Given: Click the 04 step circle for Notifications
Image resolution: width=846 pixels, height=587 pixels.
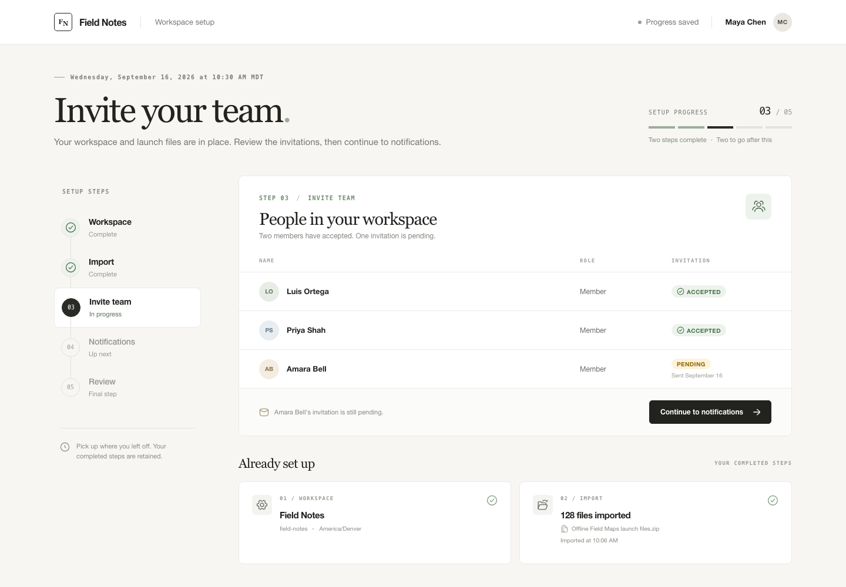Looking at the screenshot, I should (70, 347).
